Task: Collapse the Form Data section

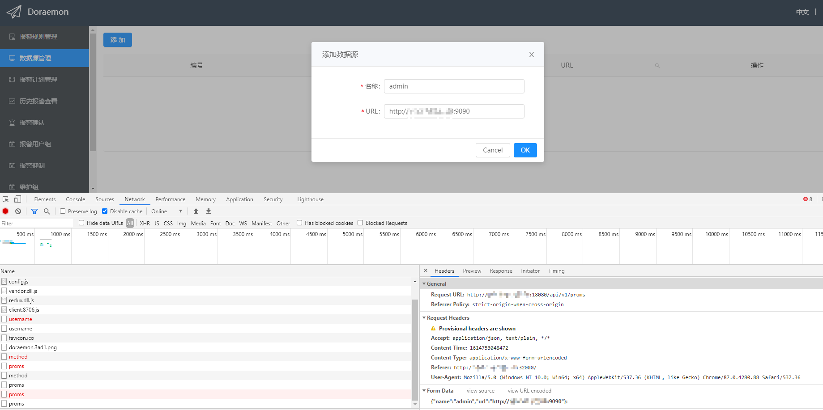Action: coord(425,390)
